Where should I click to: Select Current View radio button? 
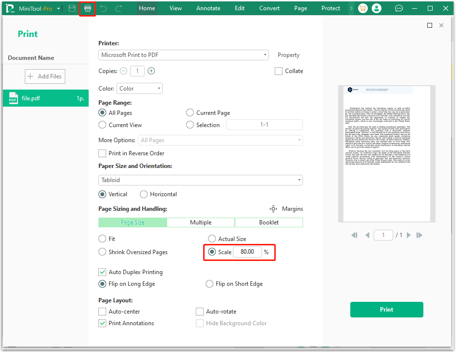(102, 125)
